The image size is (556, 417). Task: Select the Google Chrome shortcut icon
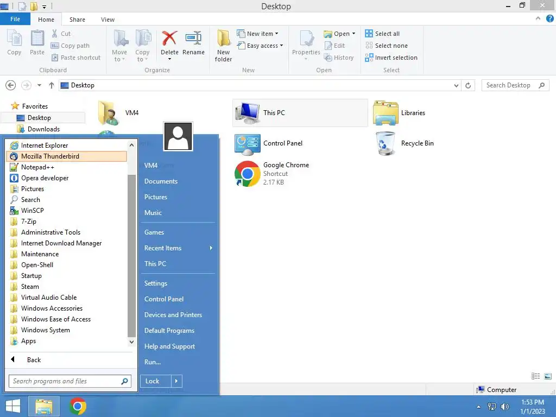point(248,174)
